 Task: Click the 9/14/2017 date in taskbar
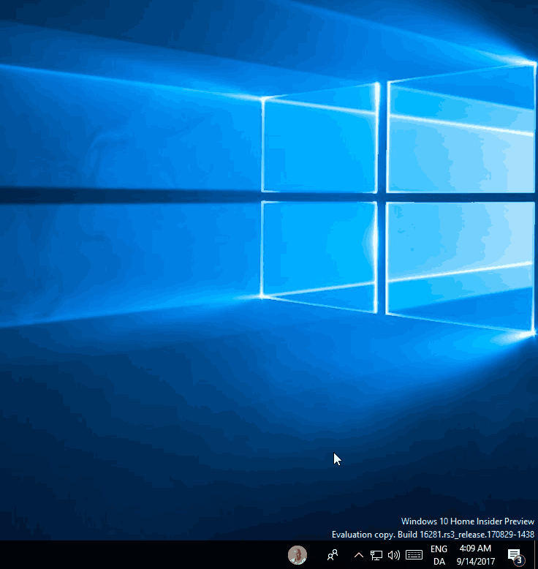coord(475,562)
